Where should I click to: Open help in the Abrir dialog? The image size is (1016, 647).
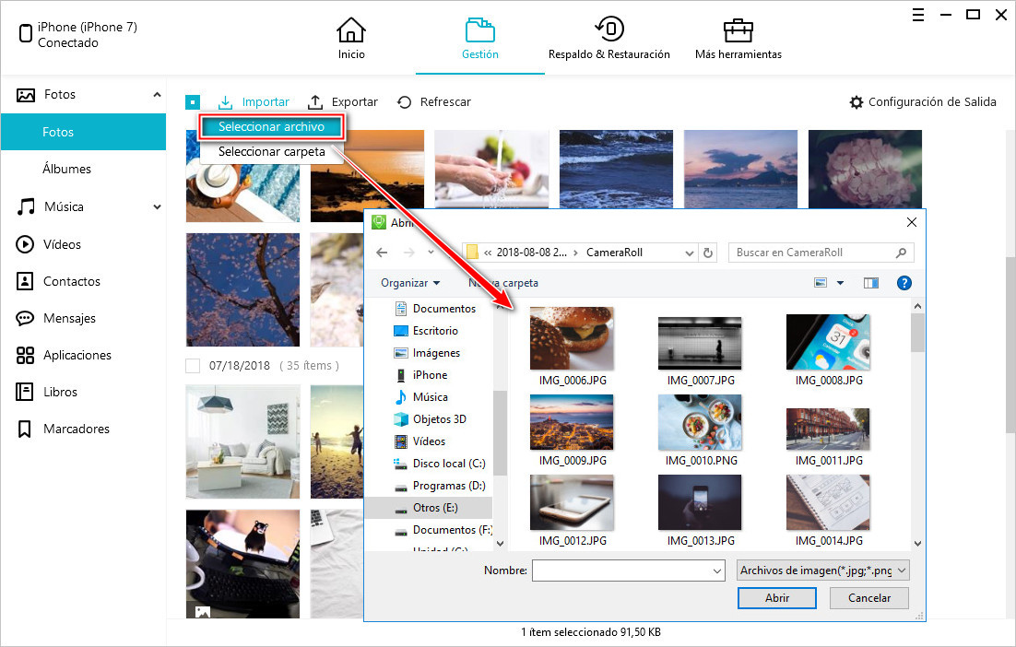pyautogui.click(x=904, y=283)
